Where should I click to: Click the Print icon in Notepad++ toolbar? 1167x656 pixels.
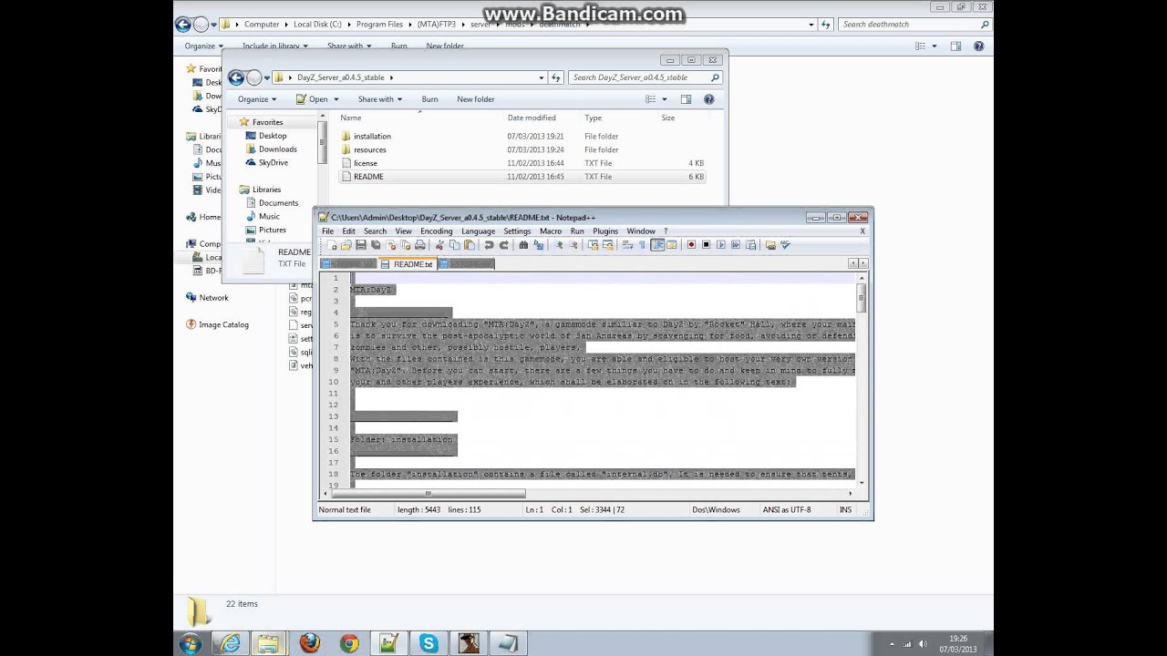point(419,245)
